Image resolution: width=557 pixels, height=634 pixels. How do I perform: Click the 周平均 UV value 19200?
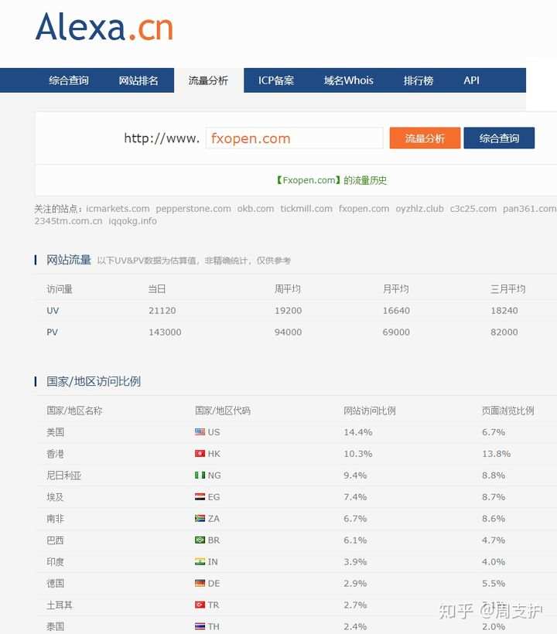coord(288,311)
